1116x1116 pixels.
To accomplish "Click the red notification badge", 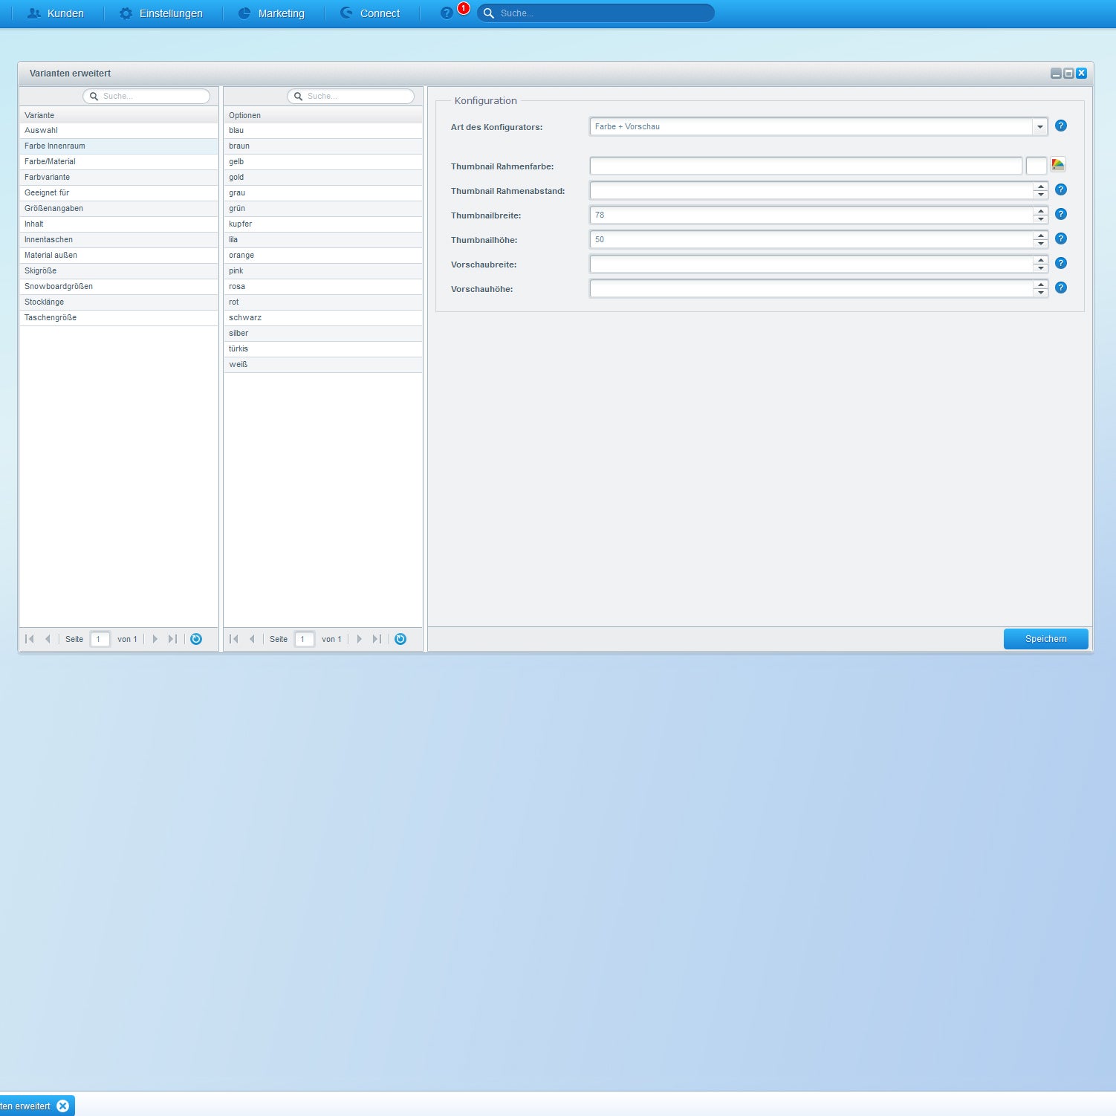I will coord(464,8).
